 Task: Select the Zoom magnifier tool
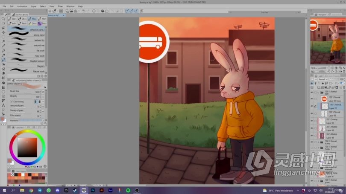tap(3, 19)
